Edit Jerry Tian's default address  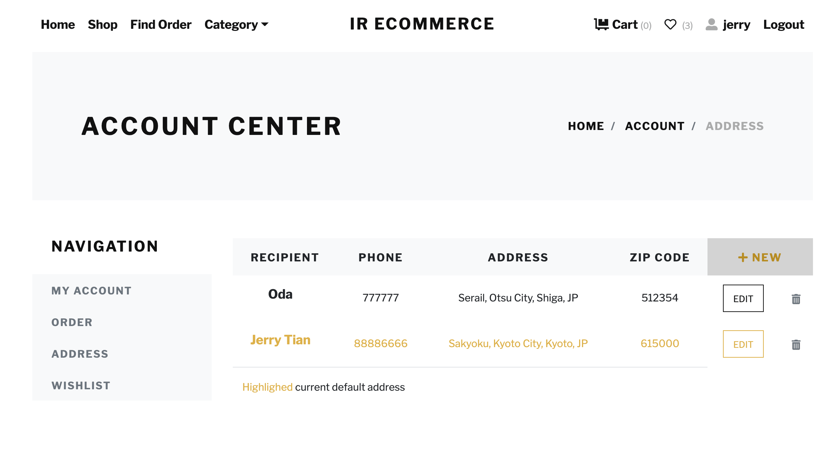[x=743, y=344]
